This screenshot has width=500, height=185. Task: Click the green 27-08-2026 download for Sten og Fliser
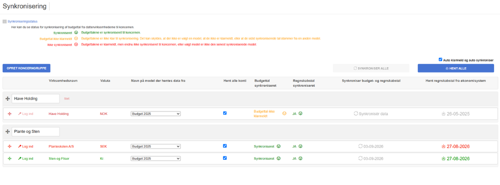(456, 159)
